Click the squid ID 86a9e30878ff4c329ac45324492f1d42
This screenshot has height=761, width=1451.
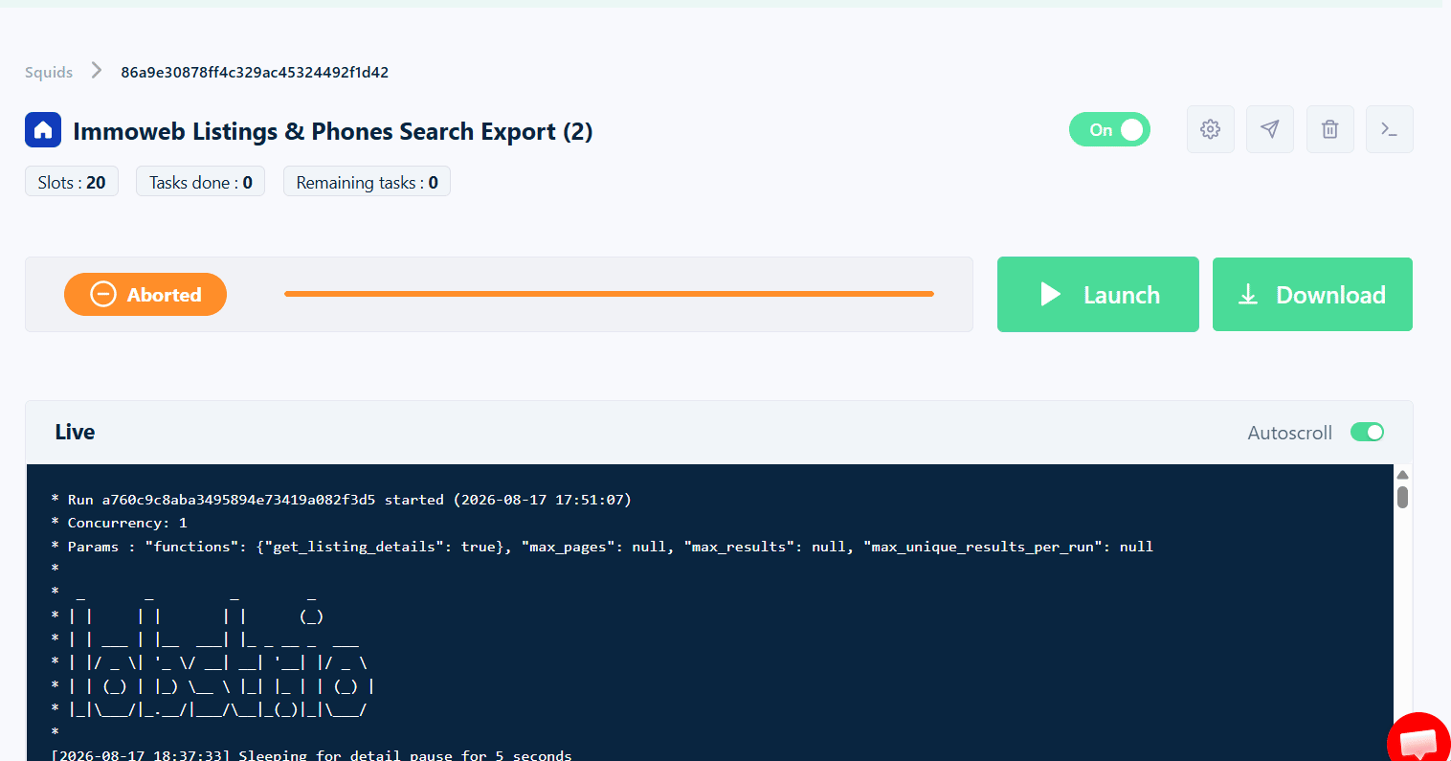point(255,72)
